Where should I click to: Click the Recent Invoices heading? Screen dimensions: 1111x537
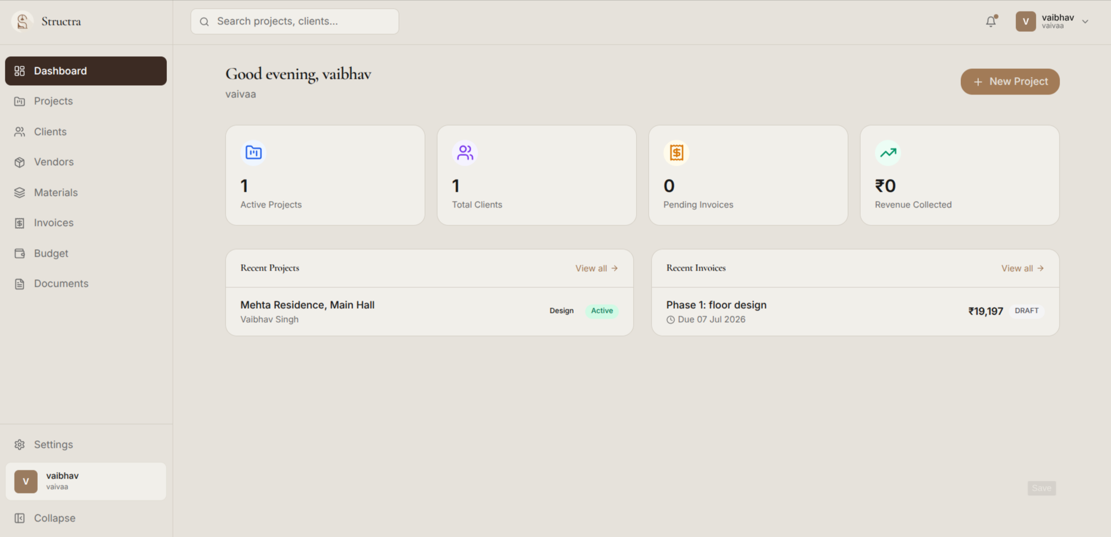(x=695, y=268)
